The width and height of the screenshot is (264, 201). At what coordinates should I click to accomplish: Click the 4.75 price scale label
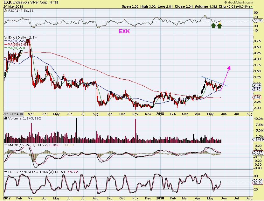point(257,41)
